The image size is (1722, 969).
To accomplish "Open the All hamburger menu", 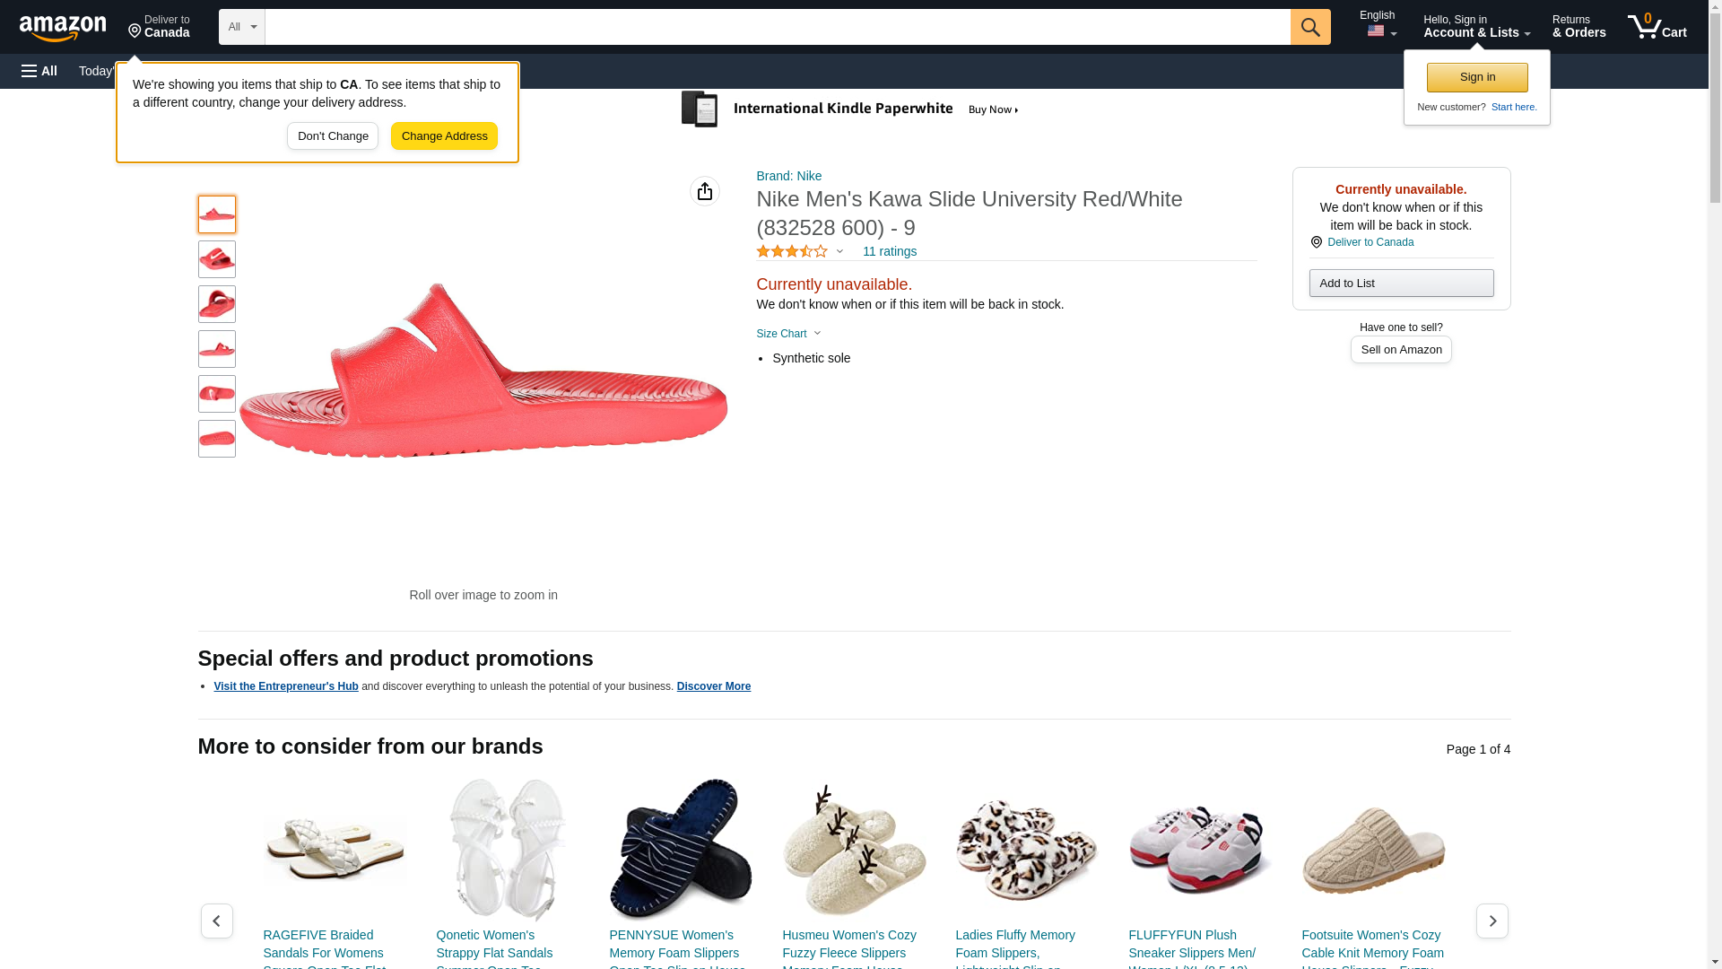I will 39,71.
